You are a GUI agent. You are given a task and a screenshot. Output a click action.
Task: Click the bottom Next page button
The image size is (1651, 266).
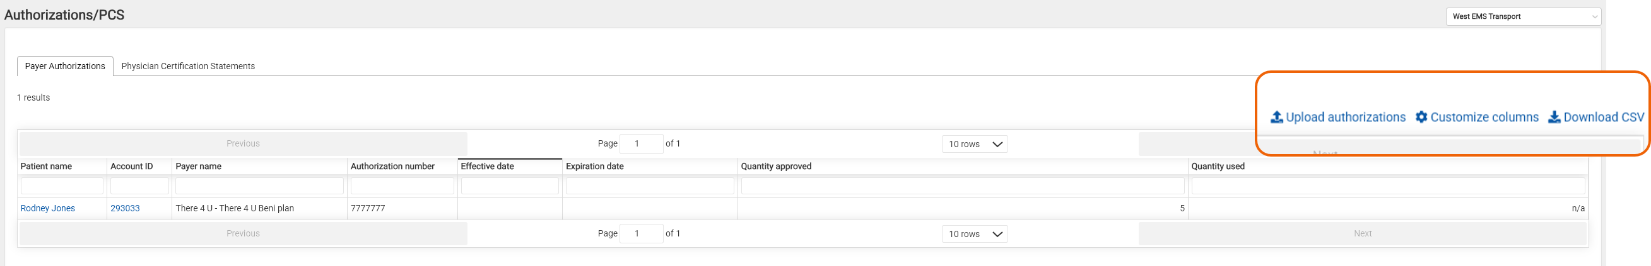click(1363, 234)
